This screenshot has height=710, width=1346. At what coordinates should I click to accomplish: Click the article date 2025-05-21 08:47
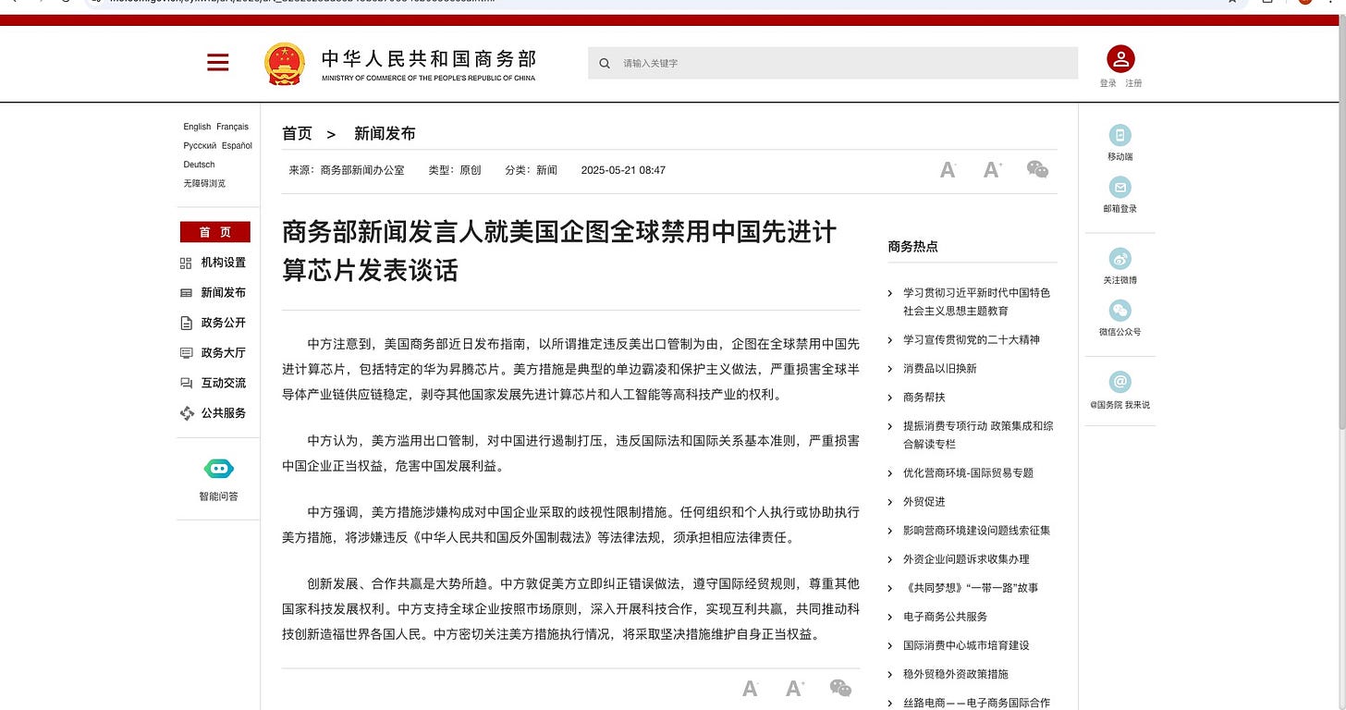[623, 170]
